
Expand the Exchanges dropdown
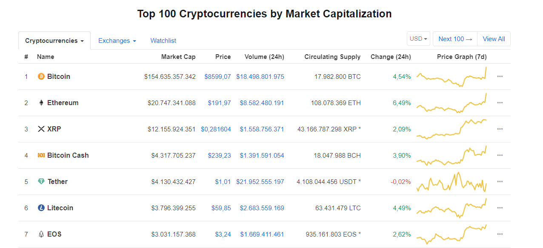coord(117,41)
